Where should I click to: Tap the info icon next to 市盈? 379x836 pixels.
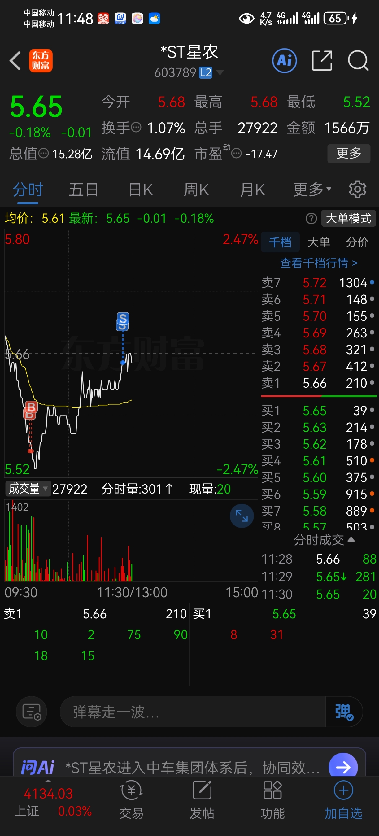(236, 153)
